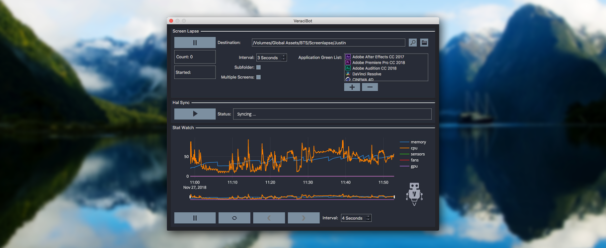Image resolution: width=606 pixels, height=248 pixels.
Task: Go to next Stat Watch range
Action: coord(304,218)
